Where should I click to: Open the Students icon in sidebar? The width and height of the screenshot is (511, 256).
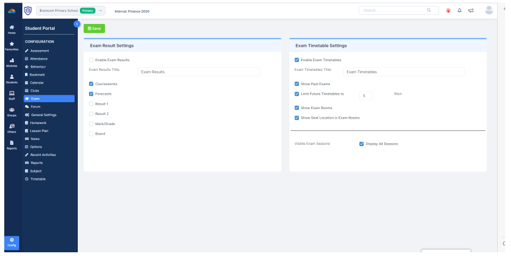point(12,78)
